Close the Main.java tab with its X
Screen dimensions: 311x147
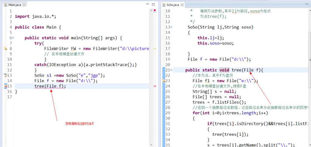(x=24, y=5)
